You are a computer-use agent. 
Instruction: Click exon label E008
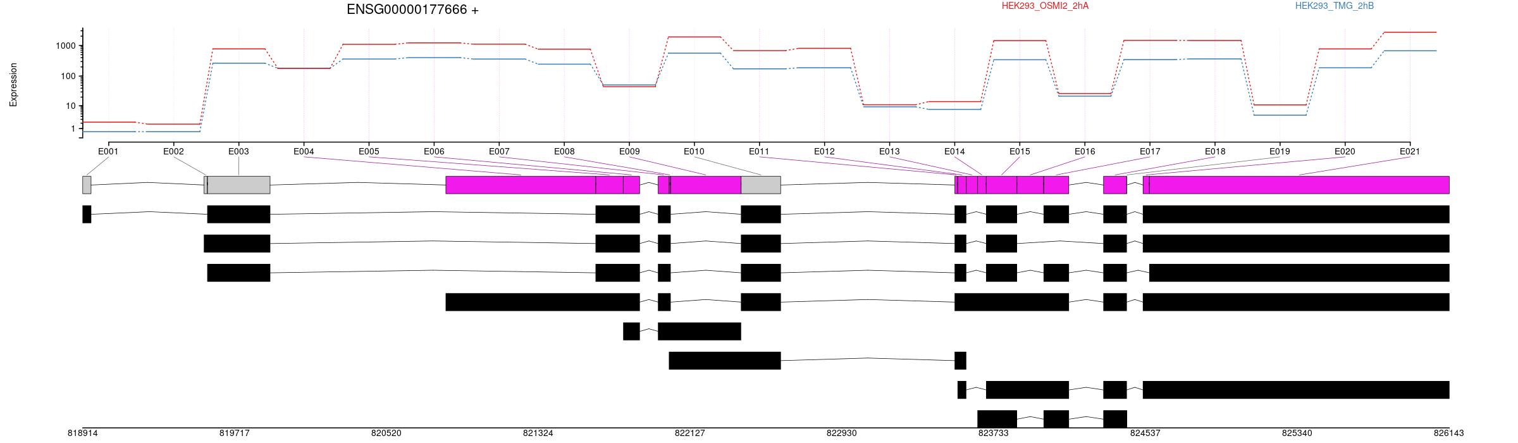tap(564, 151)
